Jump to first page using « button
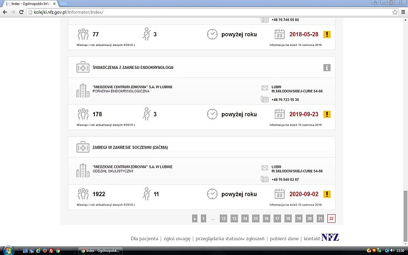Screen dimensions: 408x255 tap(194, 218)
